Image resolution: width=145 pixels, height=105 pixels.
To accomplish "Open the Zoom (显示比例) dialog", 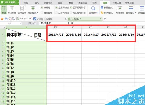I will [93, 10].
